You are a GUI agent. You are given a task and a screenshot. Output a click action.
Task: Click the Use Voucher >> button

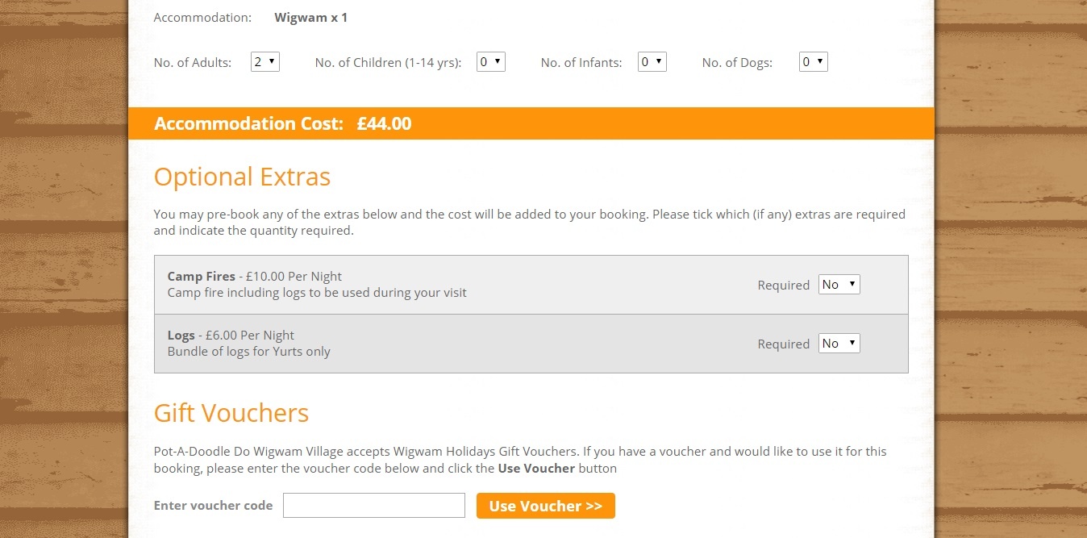[x=546, y=506]
